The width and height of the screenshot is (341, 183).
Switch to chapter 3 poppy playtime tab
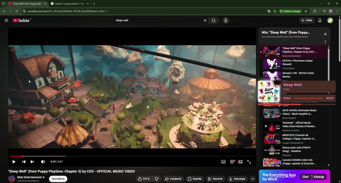[69, 4]
